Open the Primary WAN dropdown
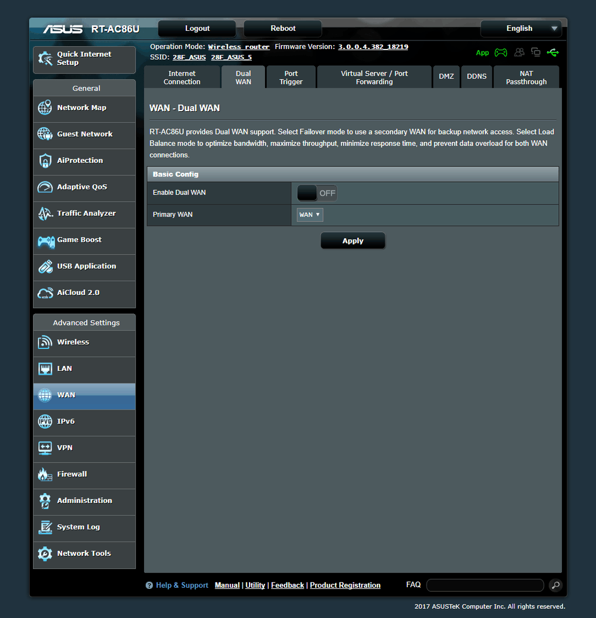The width and height of the screenshot is (596, 618). point(309,215)
